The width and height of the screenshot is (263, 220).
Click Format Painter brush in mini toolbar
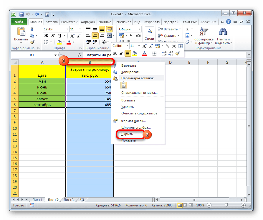(177, 53)
